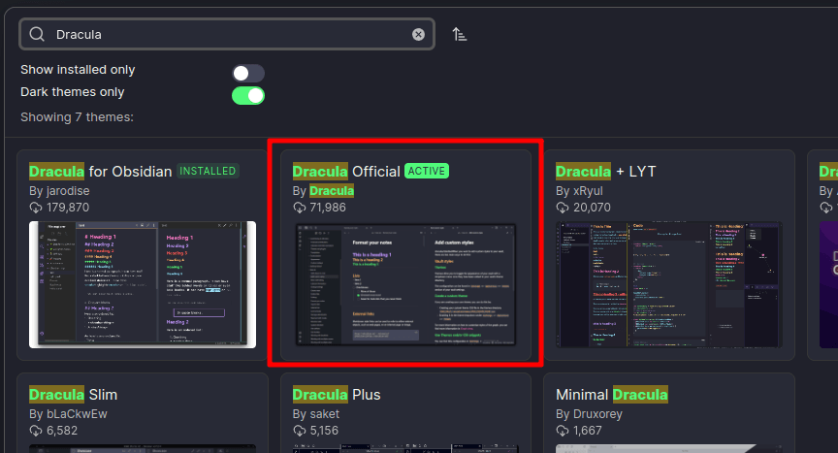Viewport: 838px width, 453px height.
Task: Open the Dracula for Obsidian preview thumbnail
Action: (143, 284)
